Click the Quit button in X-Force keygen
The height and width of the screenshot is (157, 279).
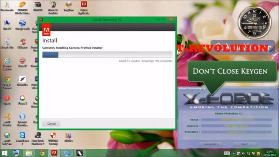(245, 144)
